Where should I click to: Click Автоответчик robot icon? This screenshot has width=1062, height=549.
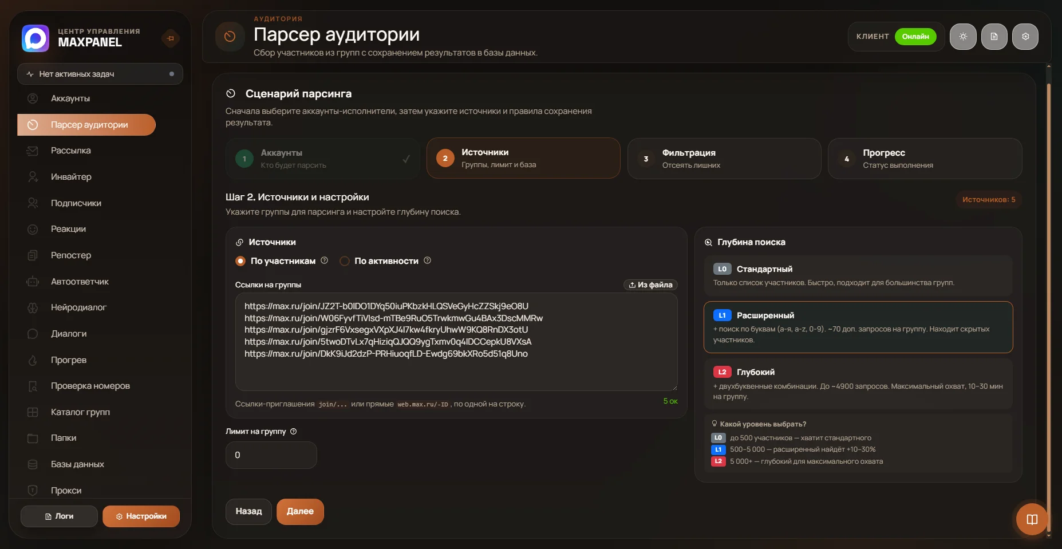33,282
